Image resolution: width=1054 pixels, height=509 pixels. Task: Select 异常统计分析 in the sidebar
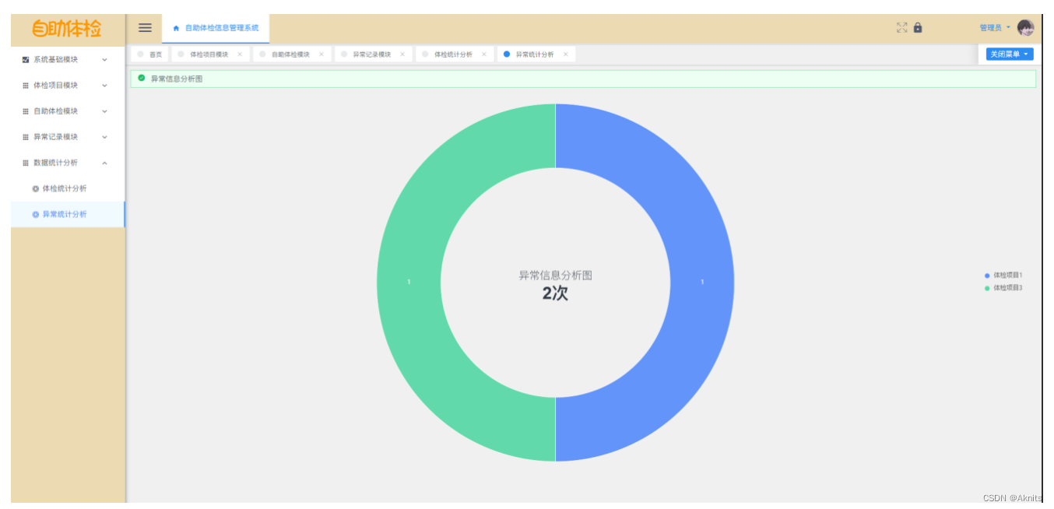[x=68, y=214]
